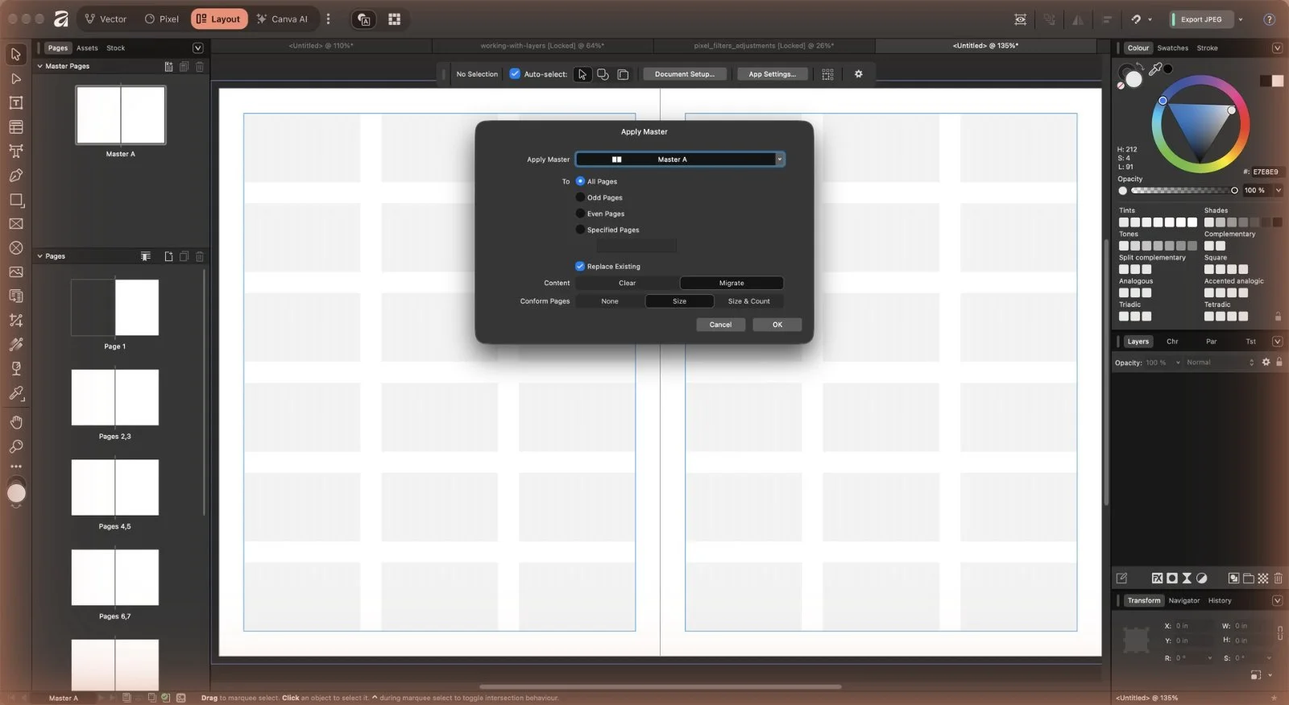The image size is (1289, 705).
Task: Switch to the Vector workspace tab
Action: pos(106,19)
